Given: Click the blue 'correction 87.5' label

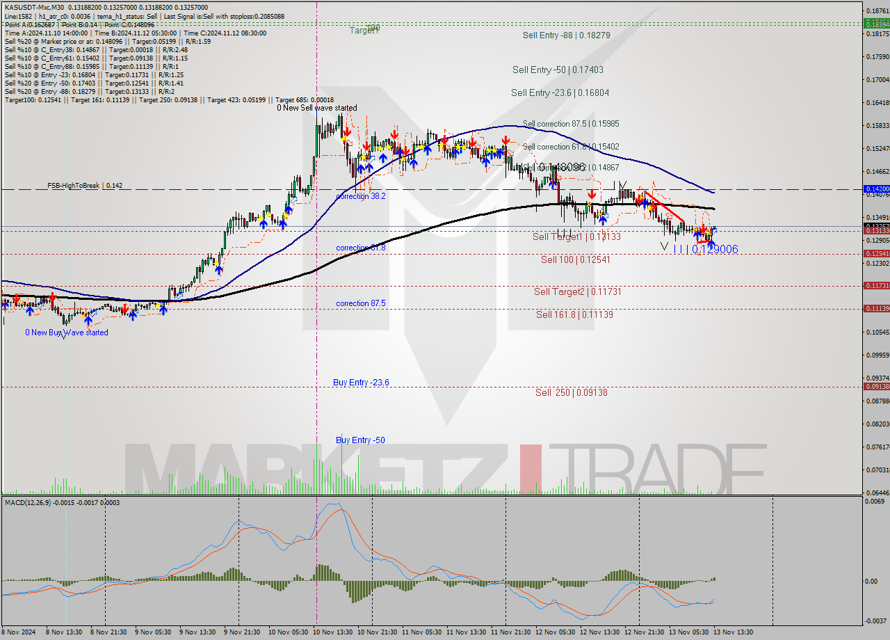Looking at the screenshot, I should click(x=360, y=303).
